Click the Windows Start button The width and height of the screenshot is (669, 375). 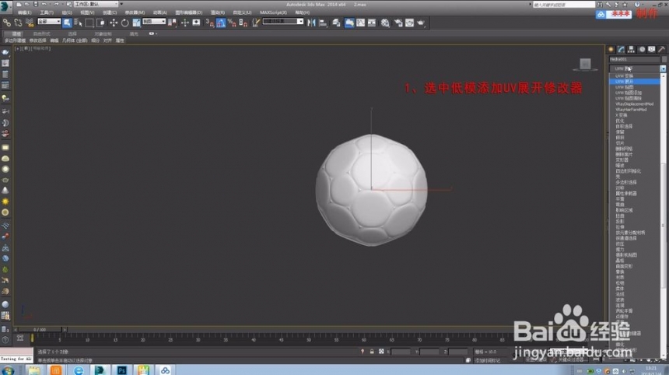(x=8, y=370)
